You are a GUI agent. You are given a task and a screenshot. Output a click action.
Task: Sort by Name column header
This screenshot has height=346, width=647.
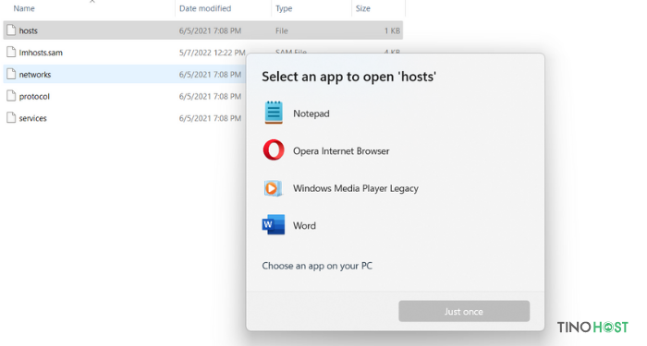(24, 8)
